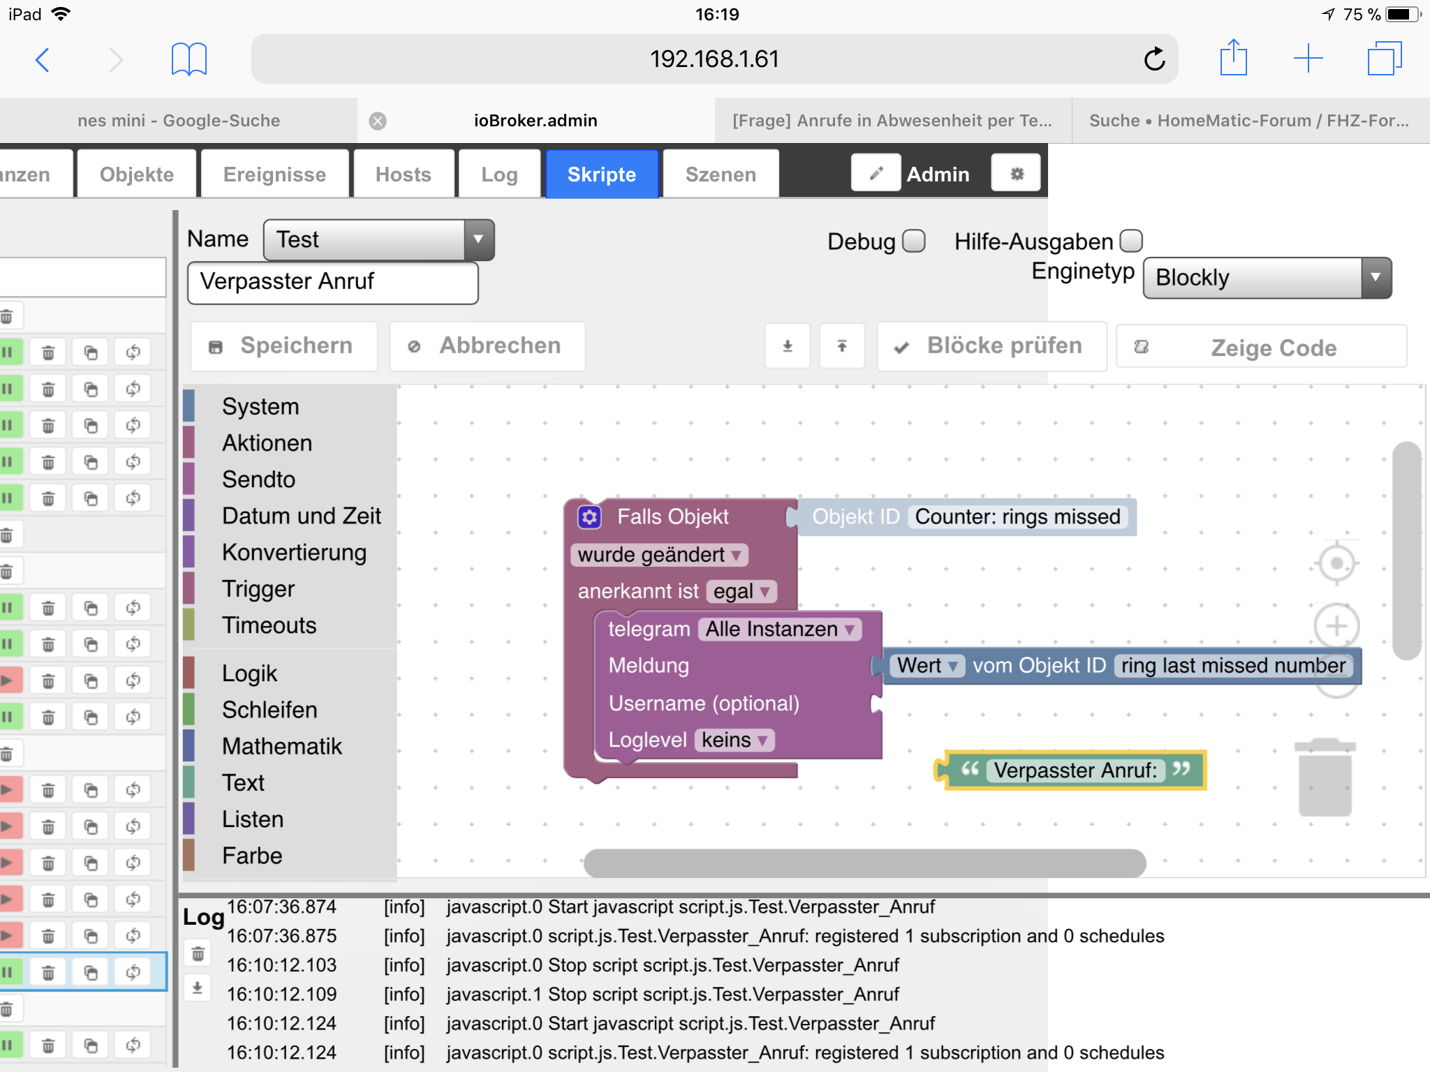The height and width of the screenshot is (1072, 1430).
Task: Close the ioBroker.admin tab with X
Action: tap(378, 121)
